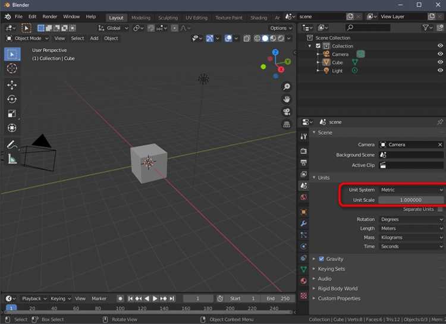This screenshot has height=324, width=446.
Task: Select the Cursor tool
Action: point(12,68)
